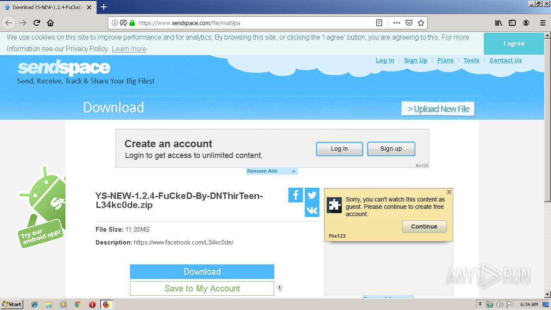Open the Sign Up link in header
The width and height of the screenshot is (551, 310).
click(415, 60)
